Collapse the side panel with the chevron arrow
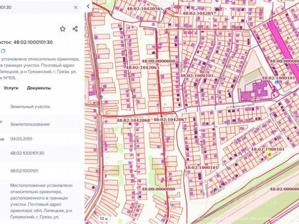299x224 pixels. coord(88,6)
